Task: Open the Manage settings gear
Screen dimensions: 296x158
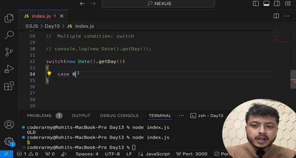Action: click(x=9, y=141)
